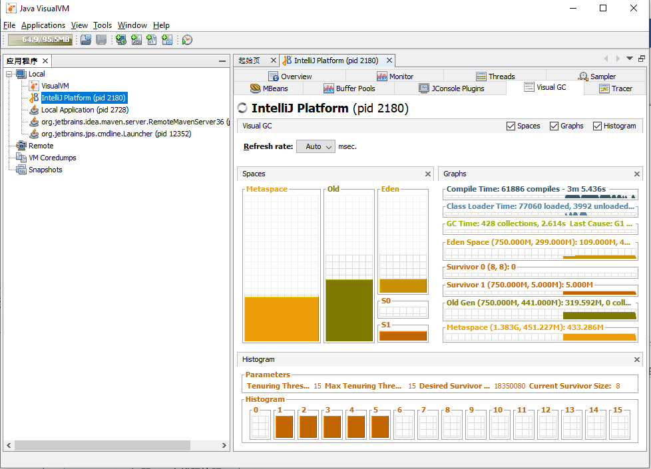
Task: Close the IntelliJ Platform (pid 2180) tab
Action: pos(389,61)
